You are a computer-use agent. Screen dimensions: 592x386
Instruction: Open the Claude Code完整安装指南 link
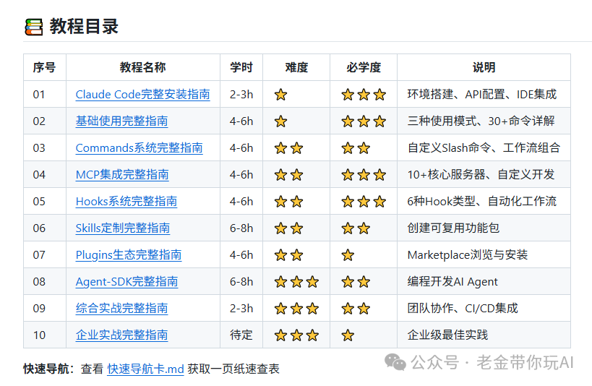click(142, 95)
